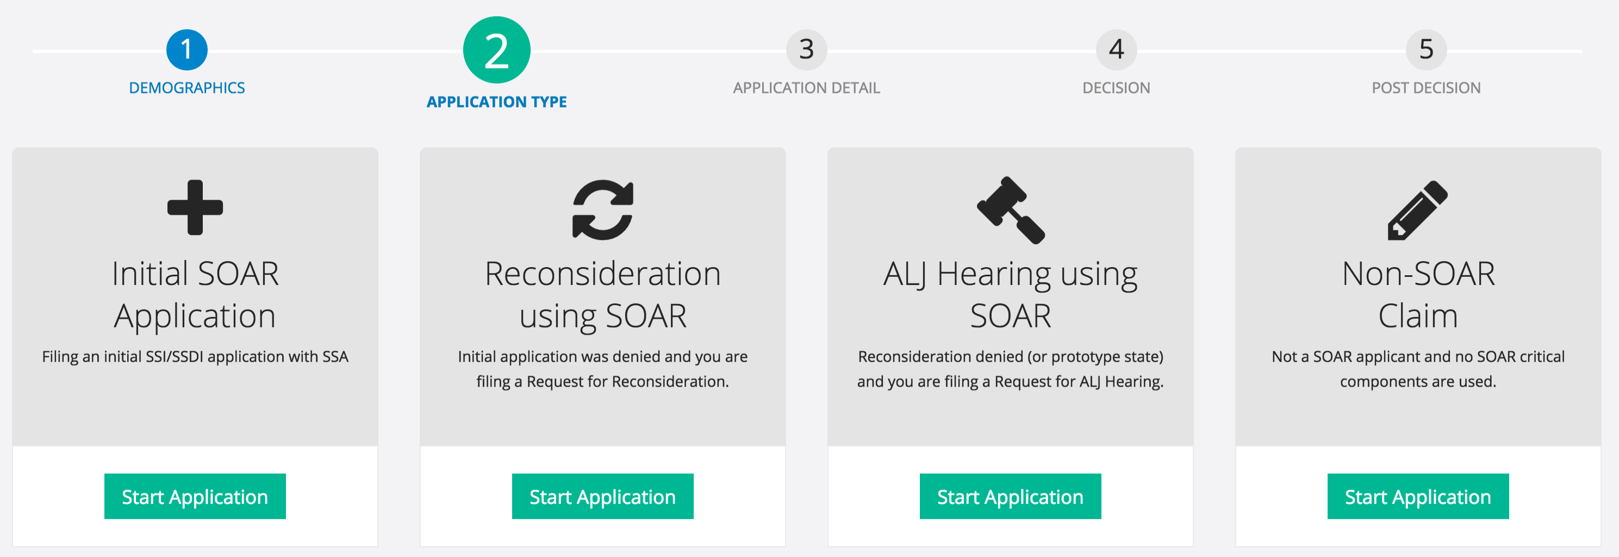The height and width of the screenshot is (557, 1619).
Task: Click the refresh arrows Reconsideration icon
Action: click(603, 210)
